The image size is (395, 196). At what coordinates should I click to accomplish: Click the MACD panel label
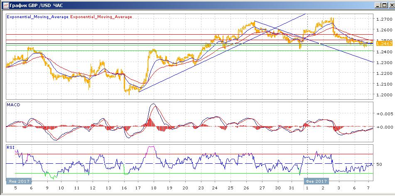[13, 105]
